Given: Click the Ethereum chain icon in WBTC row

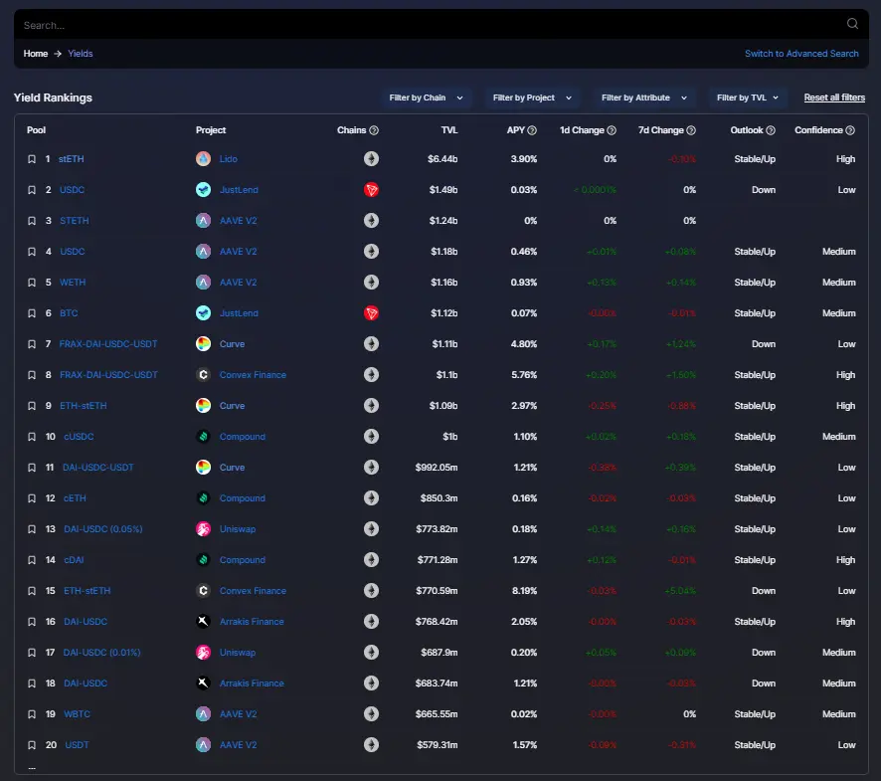Looking at the screenshot, I should point(371,714).
